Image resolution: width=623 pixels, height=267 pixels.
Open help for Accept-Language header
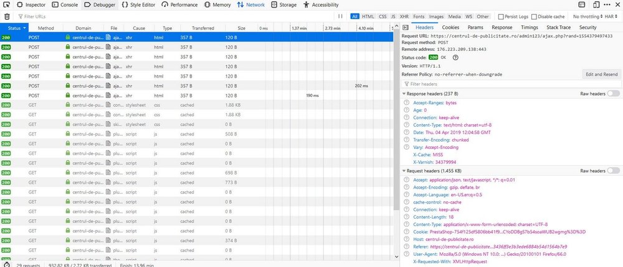pyautogui.click(x=406, y=195)
